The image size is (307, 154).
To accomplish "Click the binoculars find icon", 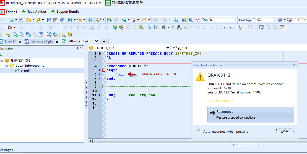I will (164, 27).
